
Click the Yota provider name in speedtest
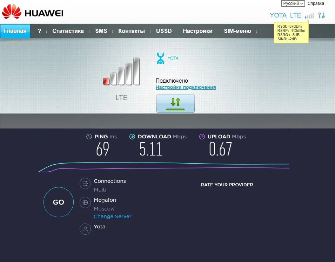tap(100, 227)
